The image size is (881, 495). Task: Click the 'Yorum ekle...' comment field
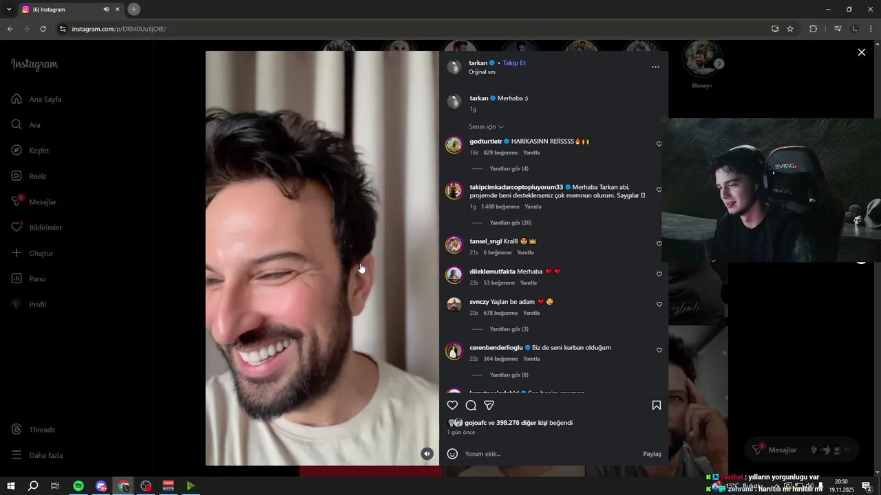coord(551,454)
